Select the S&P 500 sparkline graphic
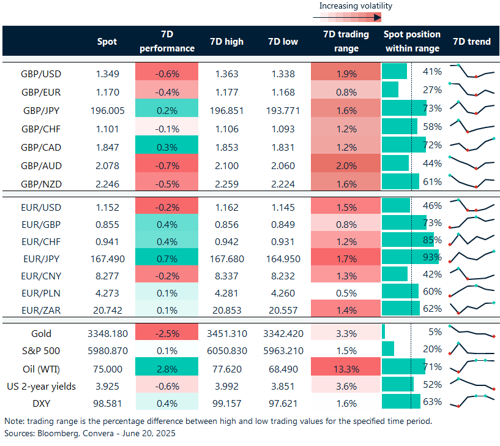500x446 pixels. 471,351
